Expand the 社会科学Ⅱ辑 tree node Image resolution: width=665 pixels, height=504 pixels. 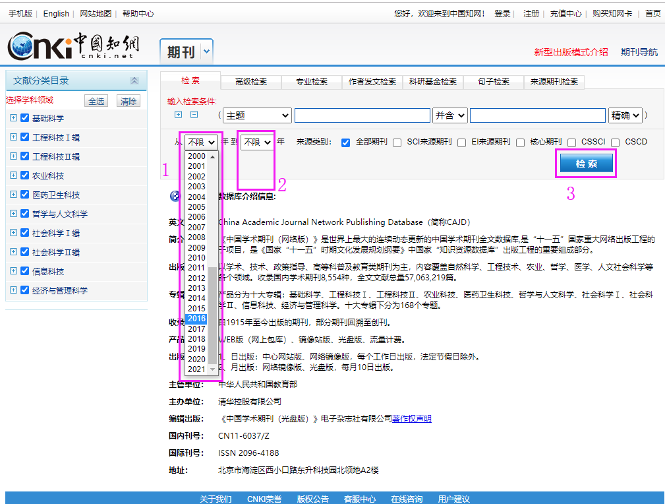14,251
